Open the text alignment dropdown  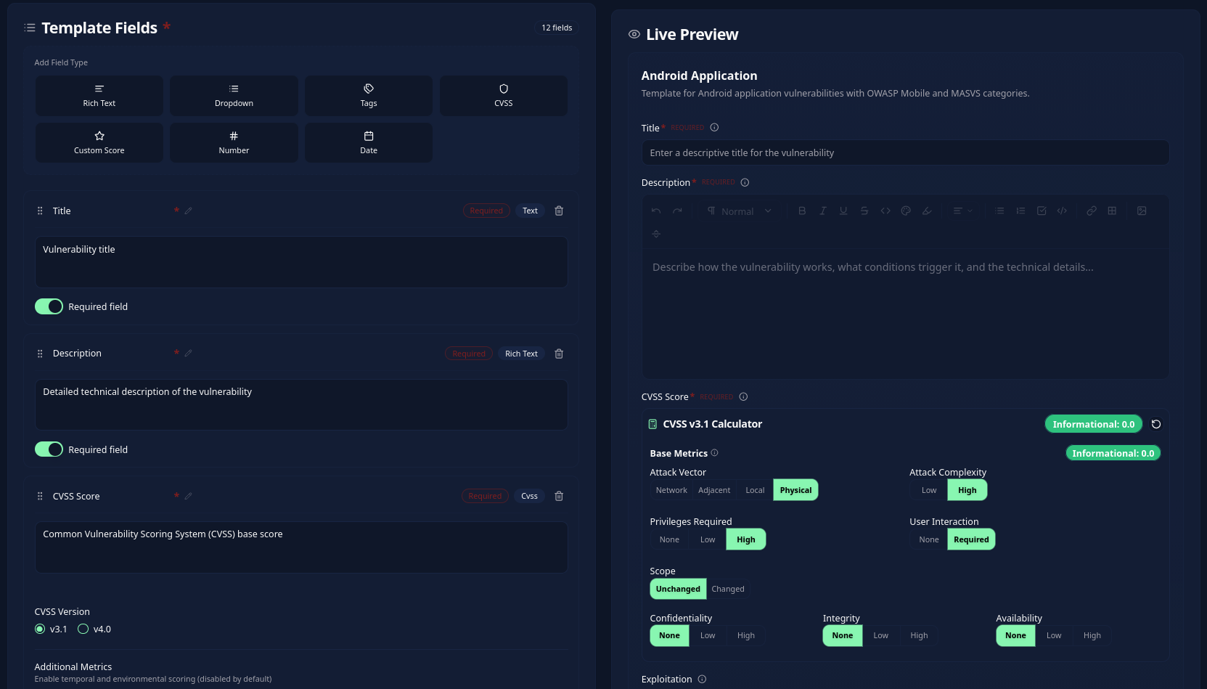pyautogui.click(x=962, y=211)
